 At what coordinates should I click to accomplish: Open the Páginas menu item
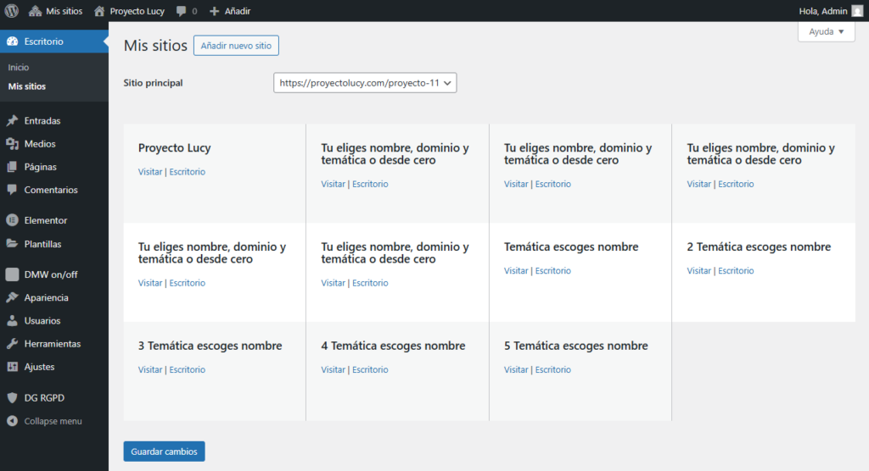tap(40, 167)
